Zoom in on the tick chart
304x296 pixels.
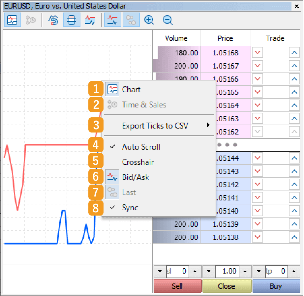(149, 20)
